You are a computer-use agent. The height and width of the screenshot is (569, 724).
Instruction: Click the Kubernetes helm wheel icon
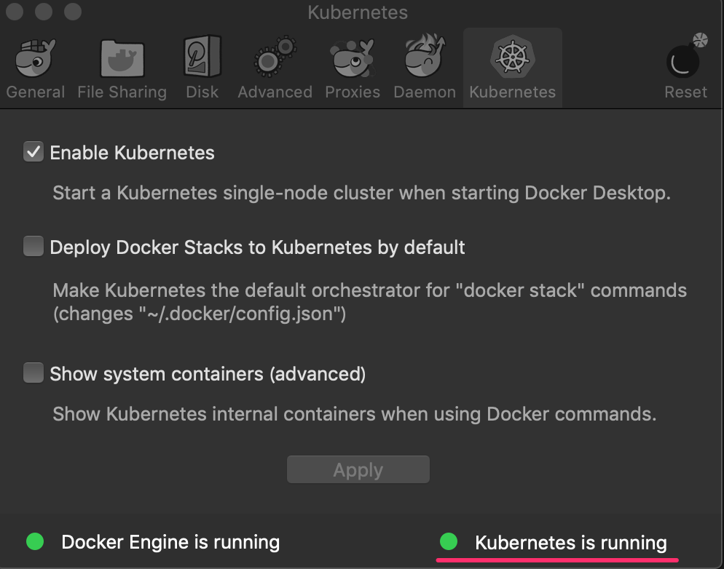point(512,58)
